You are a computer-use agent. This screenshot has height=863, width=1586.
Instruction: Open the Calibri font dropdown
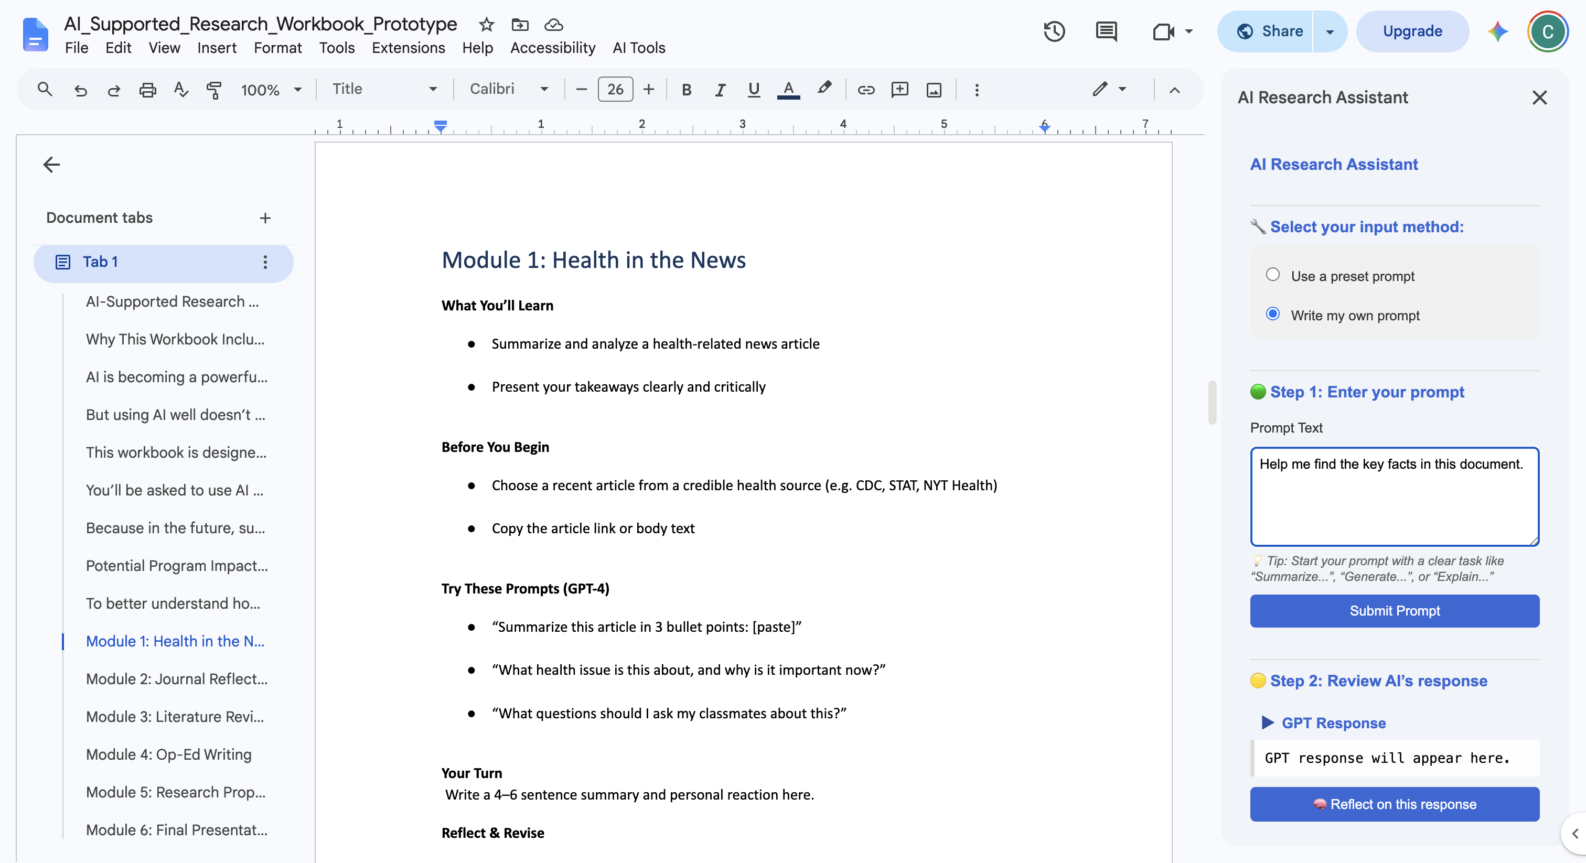tap(509, 89)
